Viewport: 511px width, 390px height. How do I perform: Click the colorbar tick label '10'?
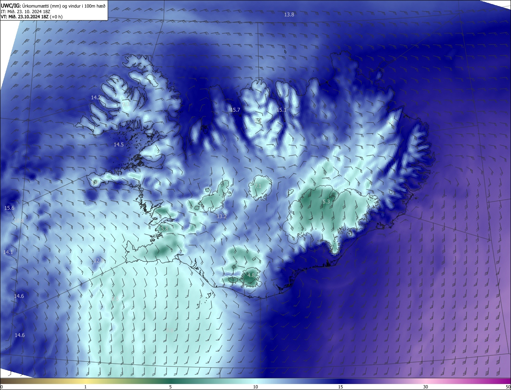click(x=255, y=387)
